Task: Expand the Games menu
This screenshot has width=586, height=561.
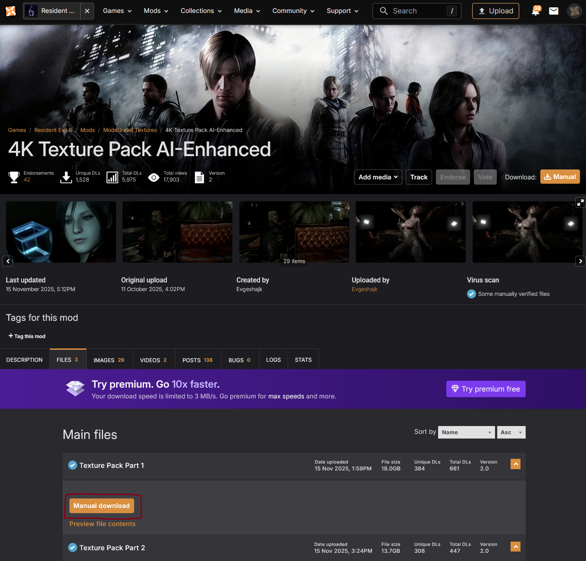Action: [117, 11]
